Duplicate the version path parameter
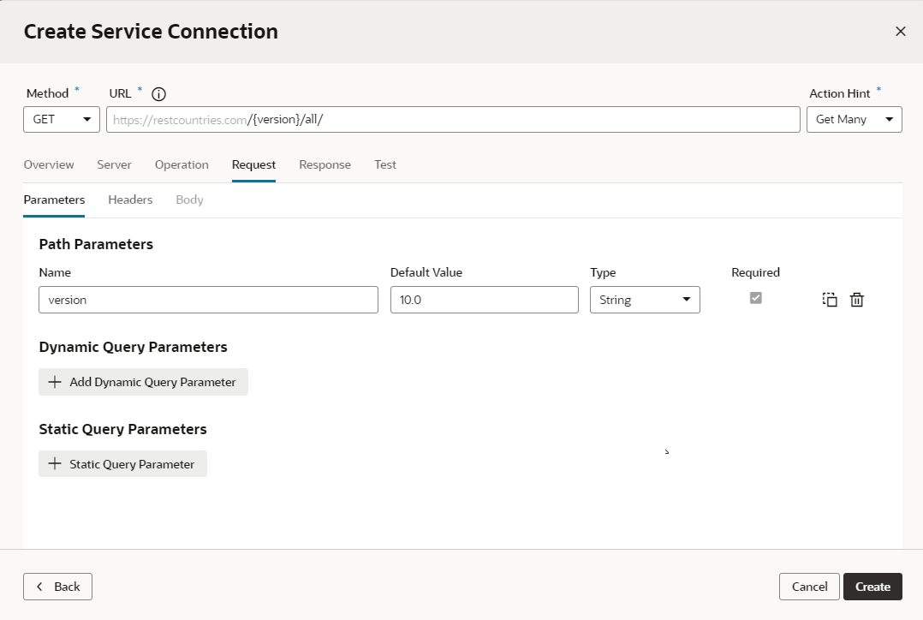This screenshot has width=923, height=620. click(x=830, y=300)
